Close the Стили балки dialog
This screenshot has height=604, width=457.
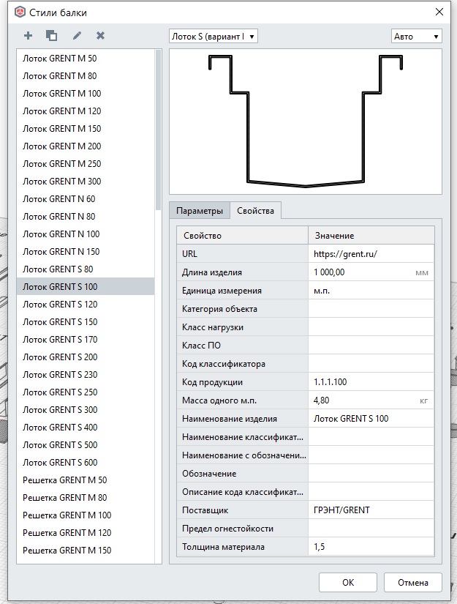[x=439, y=12]
